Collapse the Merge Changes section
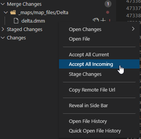The image size is (141, 139). tap(3, 4)
